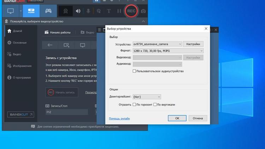
Task: Cancel dialog with Отмена button
Action: pos(198,118)
